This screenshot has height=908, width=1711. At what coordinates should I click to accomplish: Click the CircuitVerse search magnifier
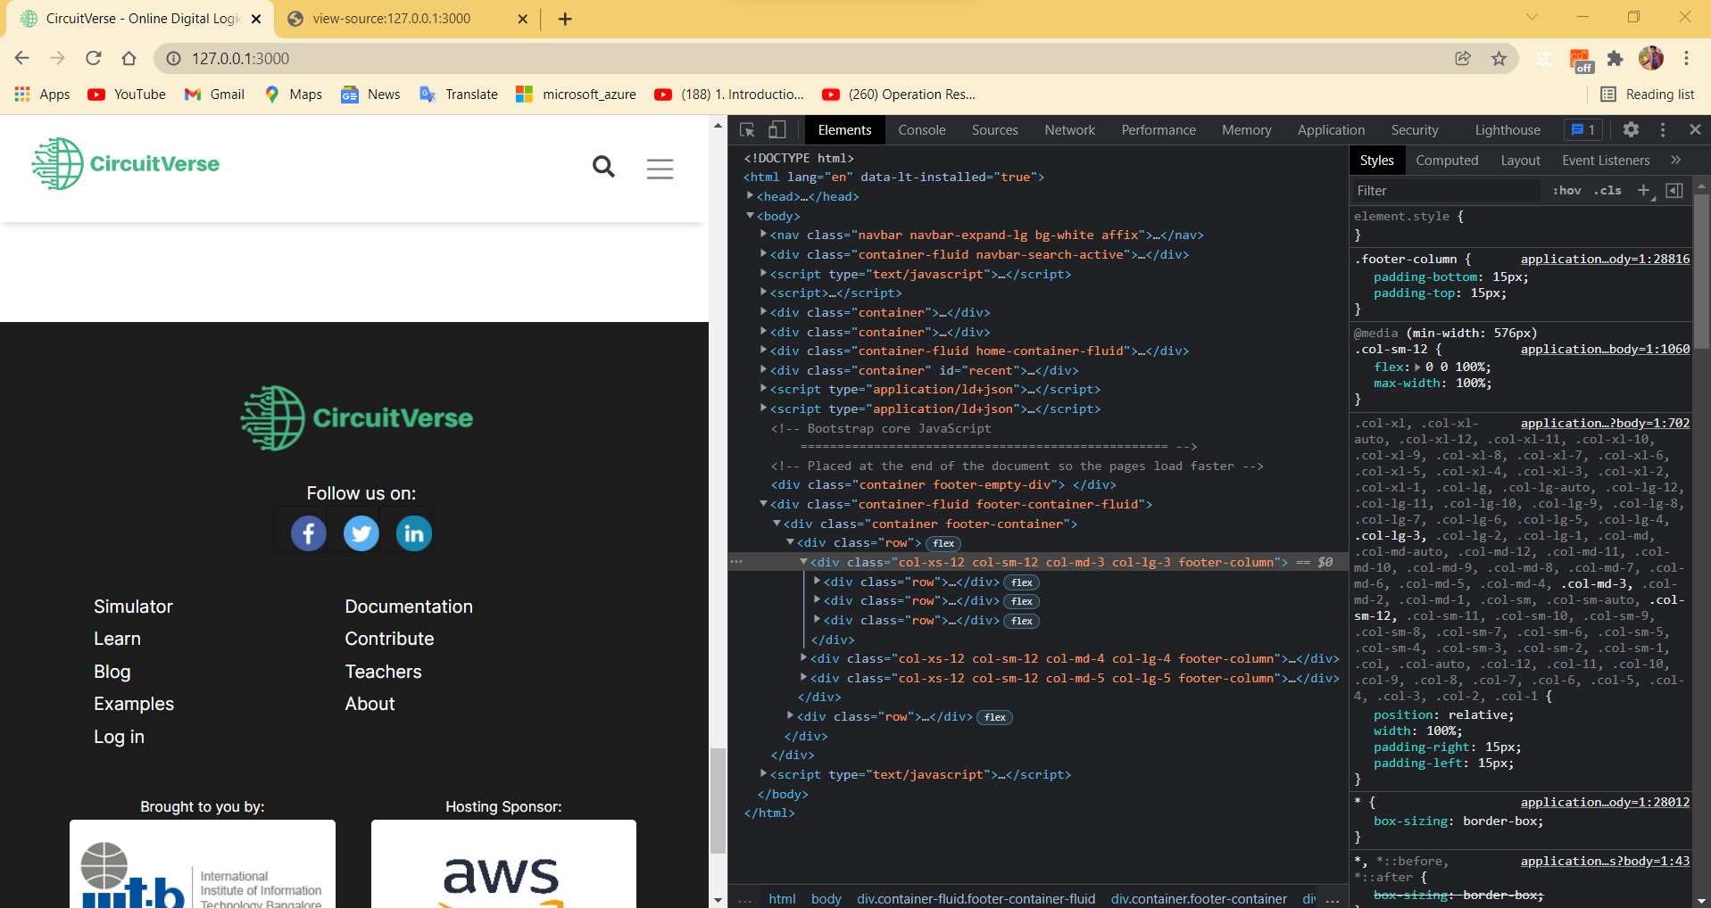(x=603, y=167)
